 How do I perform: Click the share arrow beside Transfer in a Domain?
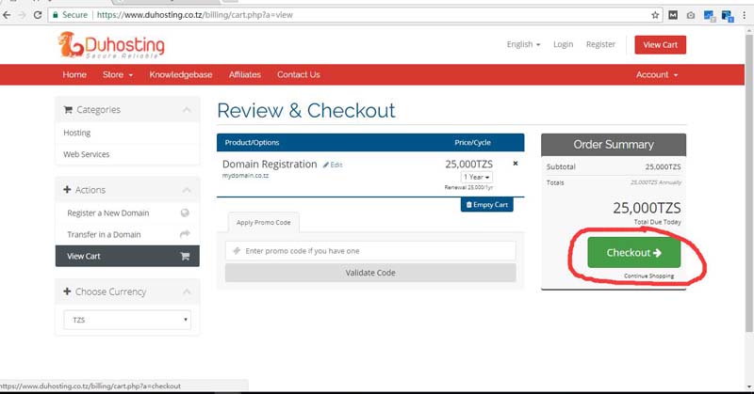pyautogui.click(x=185, y=234)
